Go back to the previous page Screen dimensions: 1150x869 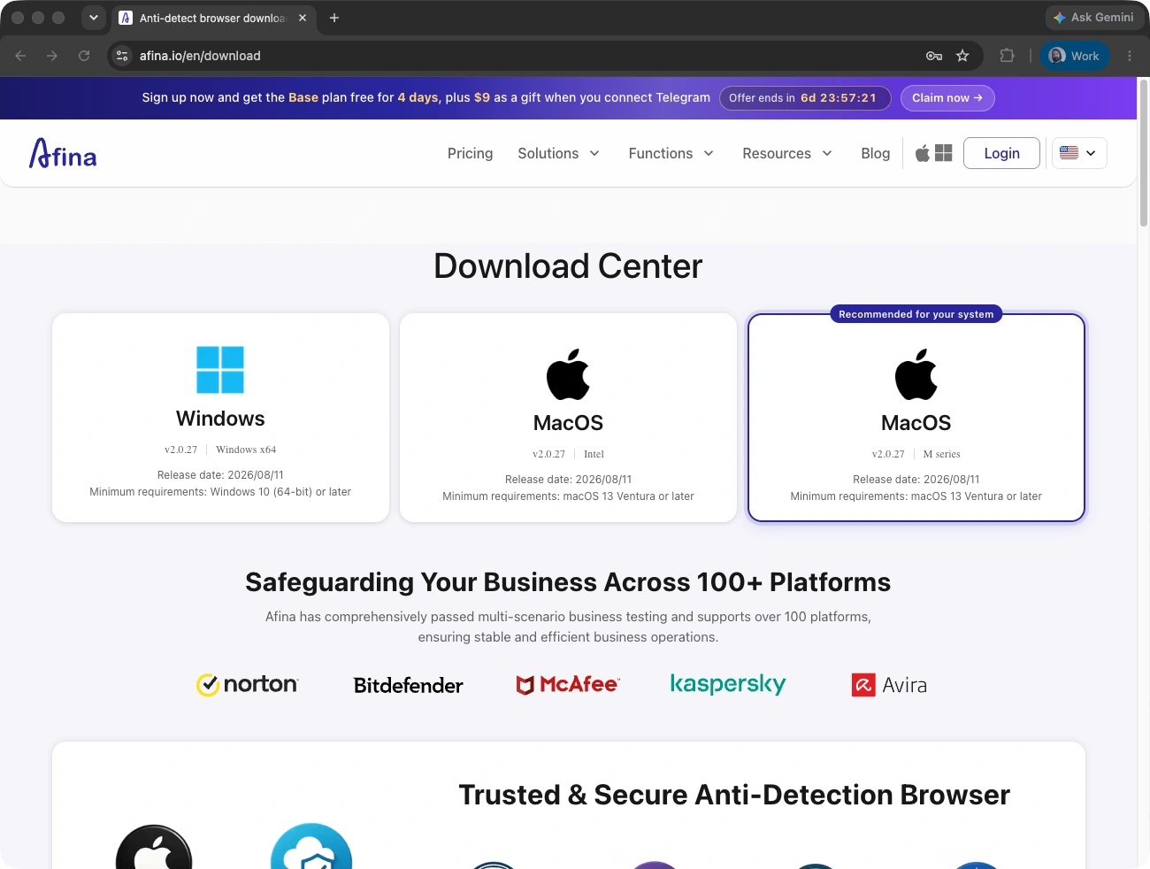tap(20, 56)
